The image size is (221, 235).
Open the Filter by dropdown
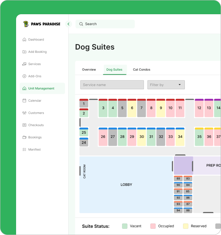tap(166, 85)
